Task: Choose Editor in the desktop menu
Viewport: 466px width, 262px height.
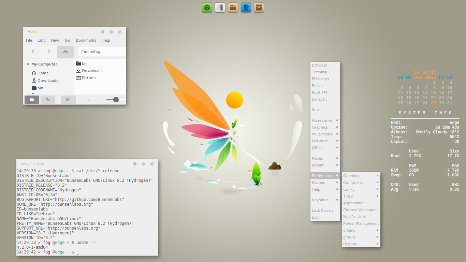Action: [325, 86]
